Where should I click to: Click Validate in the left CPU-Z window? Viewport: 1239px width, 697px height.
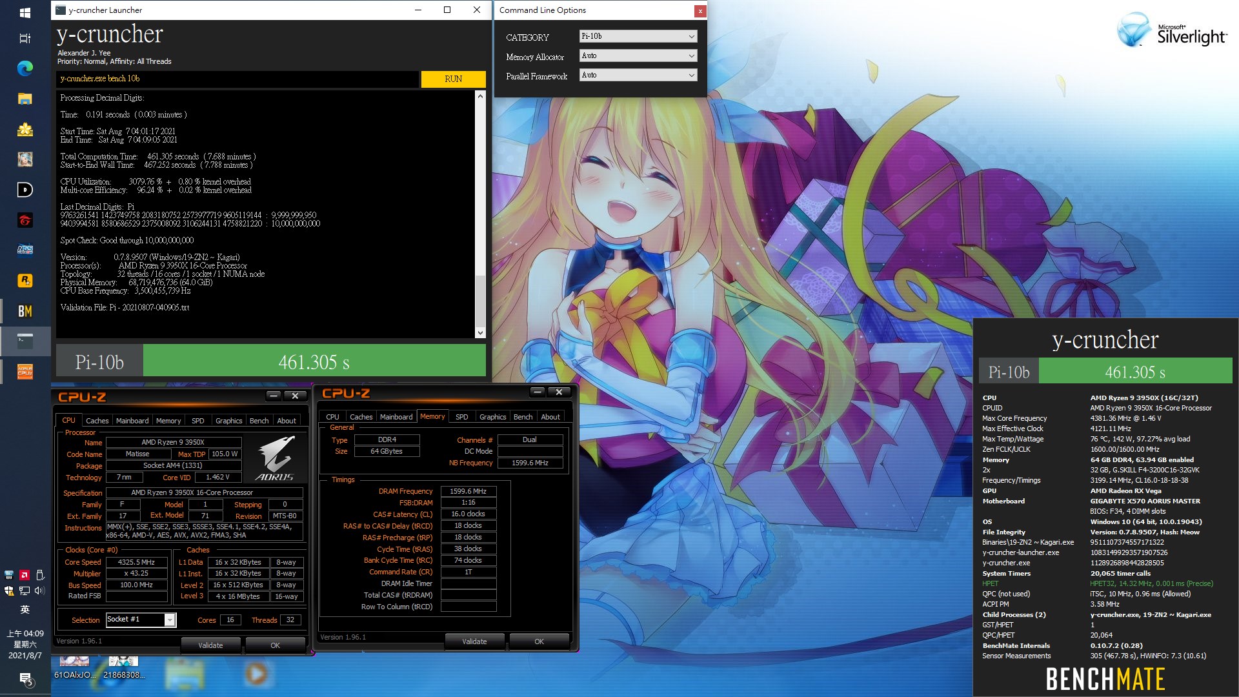click(x=211, y=645)
